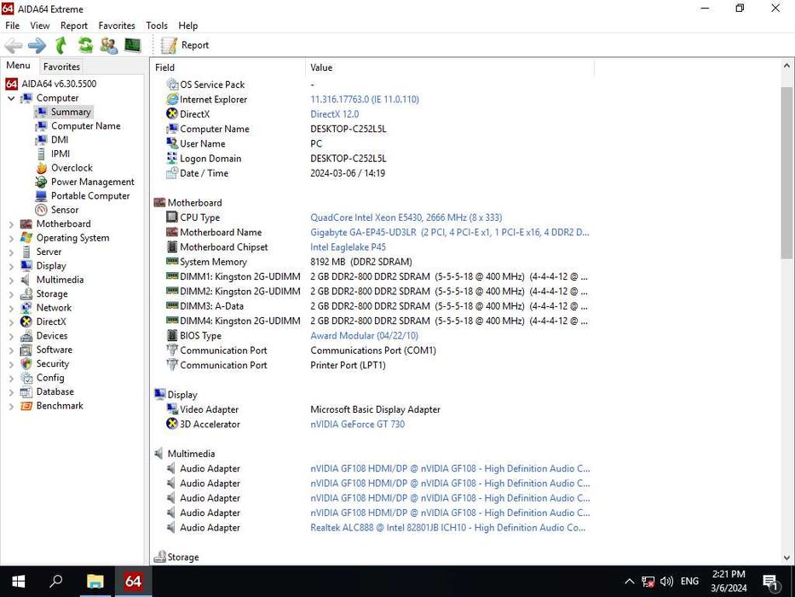Click the Config tree icon
This screenshot has width=795, height=597.
[26, 378]
